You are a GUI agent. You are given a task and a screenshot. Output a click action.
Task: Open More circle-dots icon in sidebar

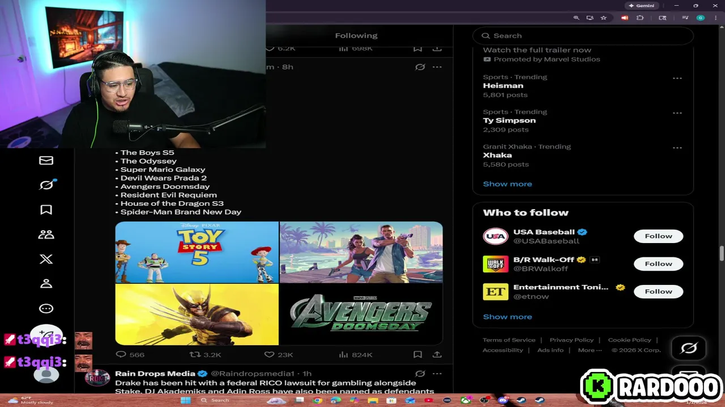pos(46,308)
